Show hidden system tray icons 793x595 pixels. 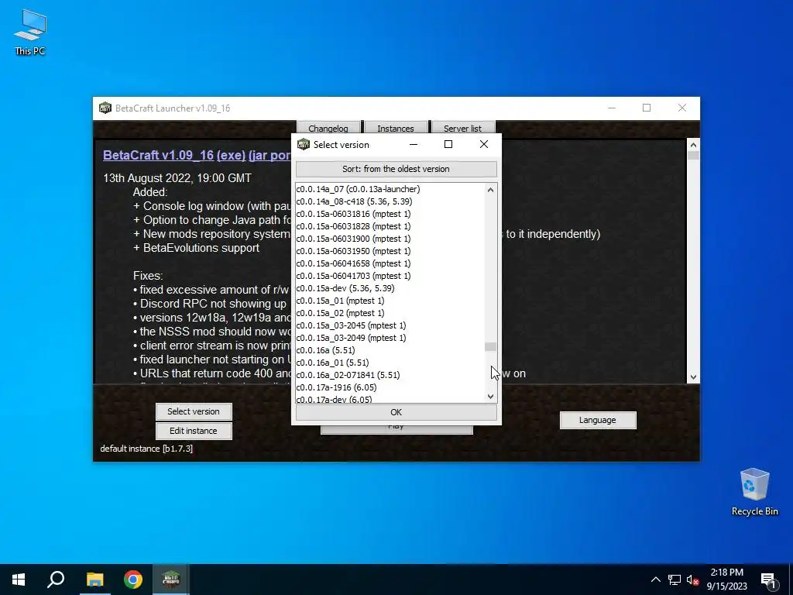[655, 580]
